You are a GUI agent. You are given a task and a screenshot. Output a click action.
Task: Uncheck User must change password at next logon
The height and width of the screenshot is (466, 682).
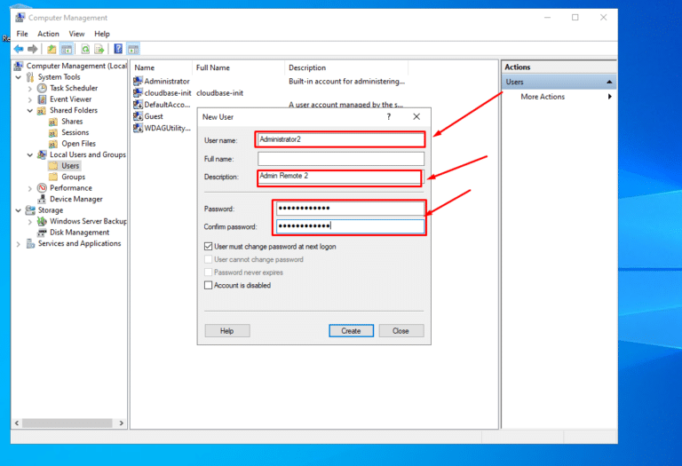click(x=209, y=247)
